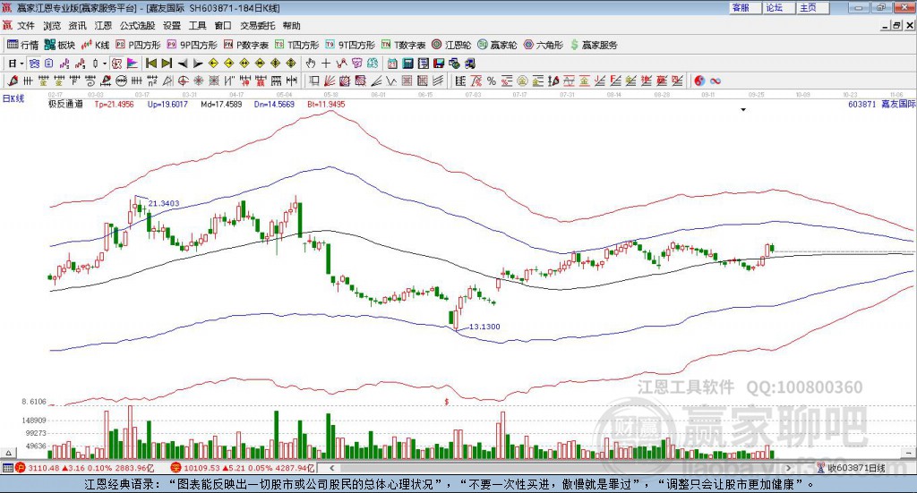The image size is (917, 493).
Task: Click the blue infinity loop icon
Action: [716, 81]
